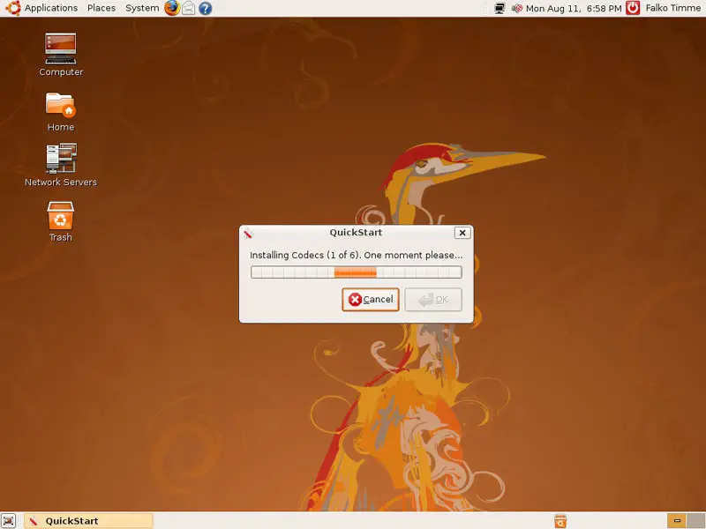
Task: Click the volume tray icon
Action: (517, 8)
